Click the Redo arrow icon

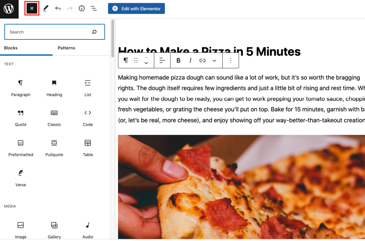pyautogui.click(x=70, y=9)
